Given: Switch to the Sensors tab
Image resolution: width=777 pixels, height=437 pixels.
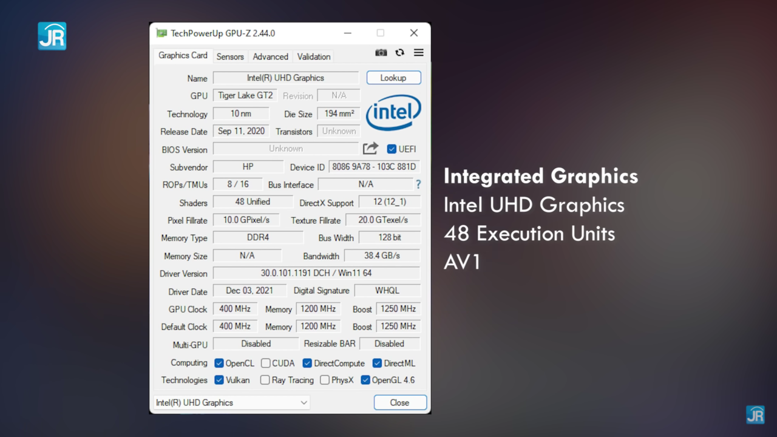Looking at the screenshot, I should tap(230, 56).
